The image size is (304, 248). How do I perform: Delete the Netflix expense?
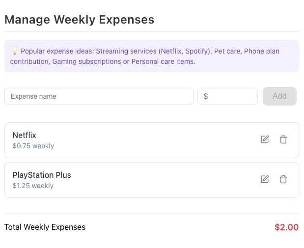tap(283, 139)
